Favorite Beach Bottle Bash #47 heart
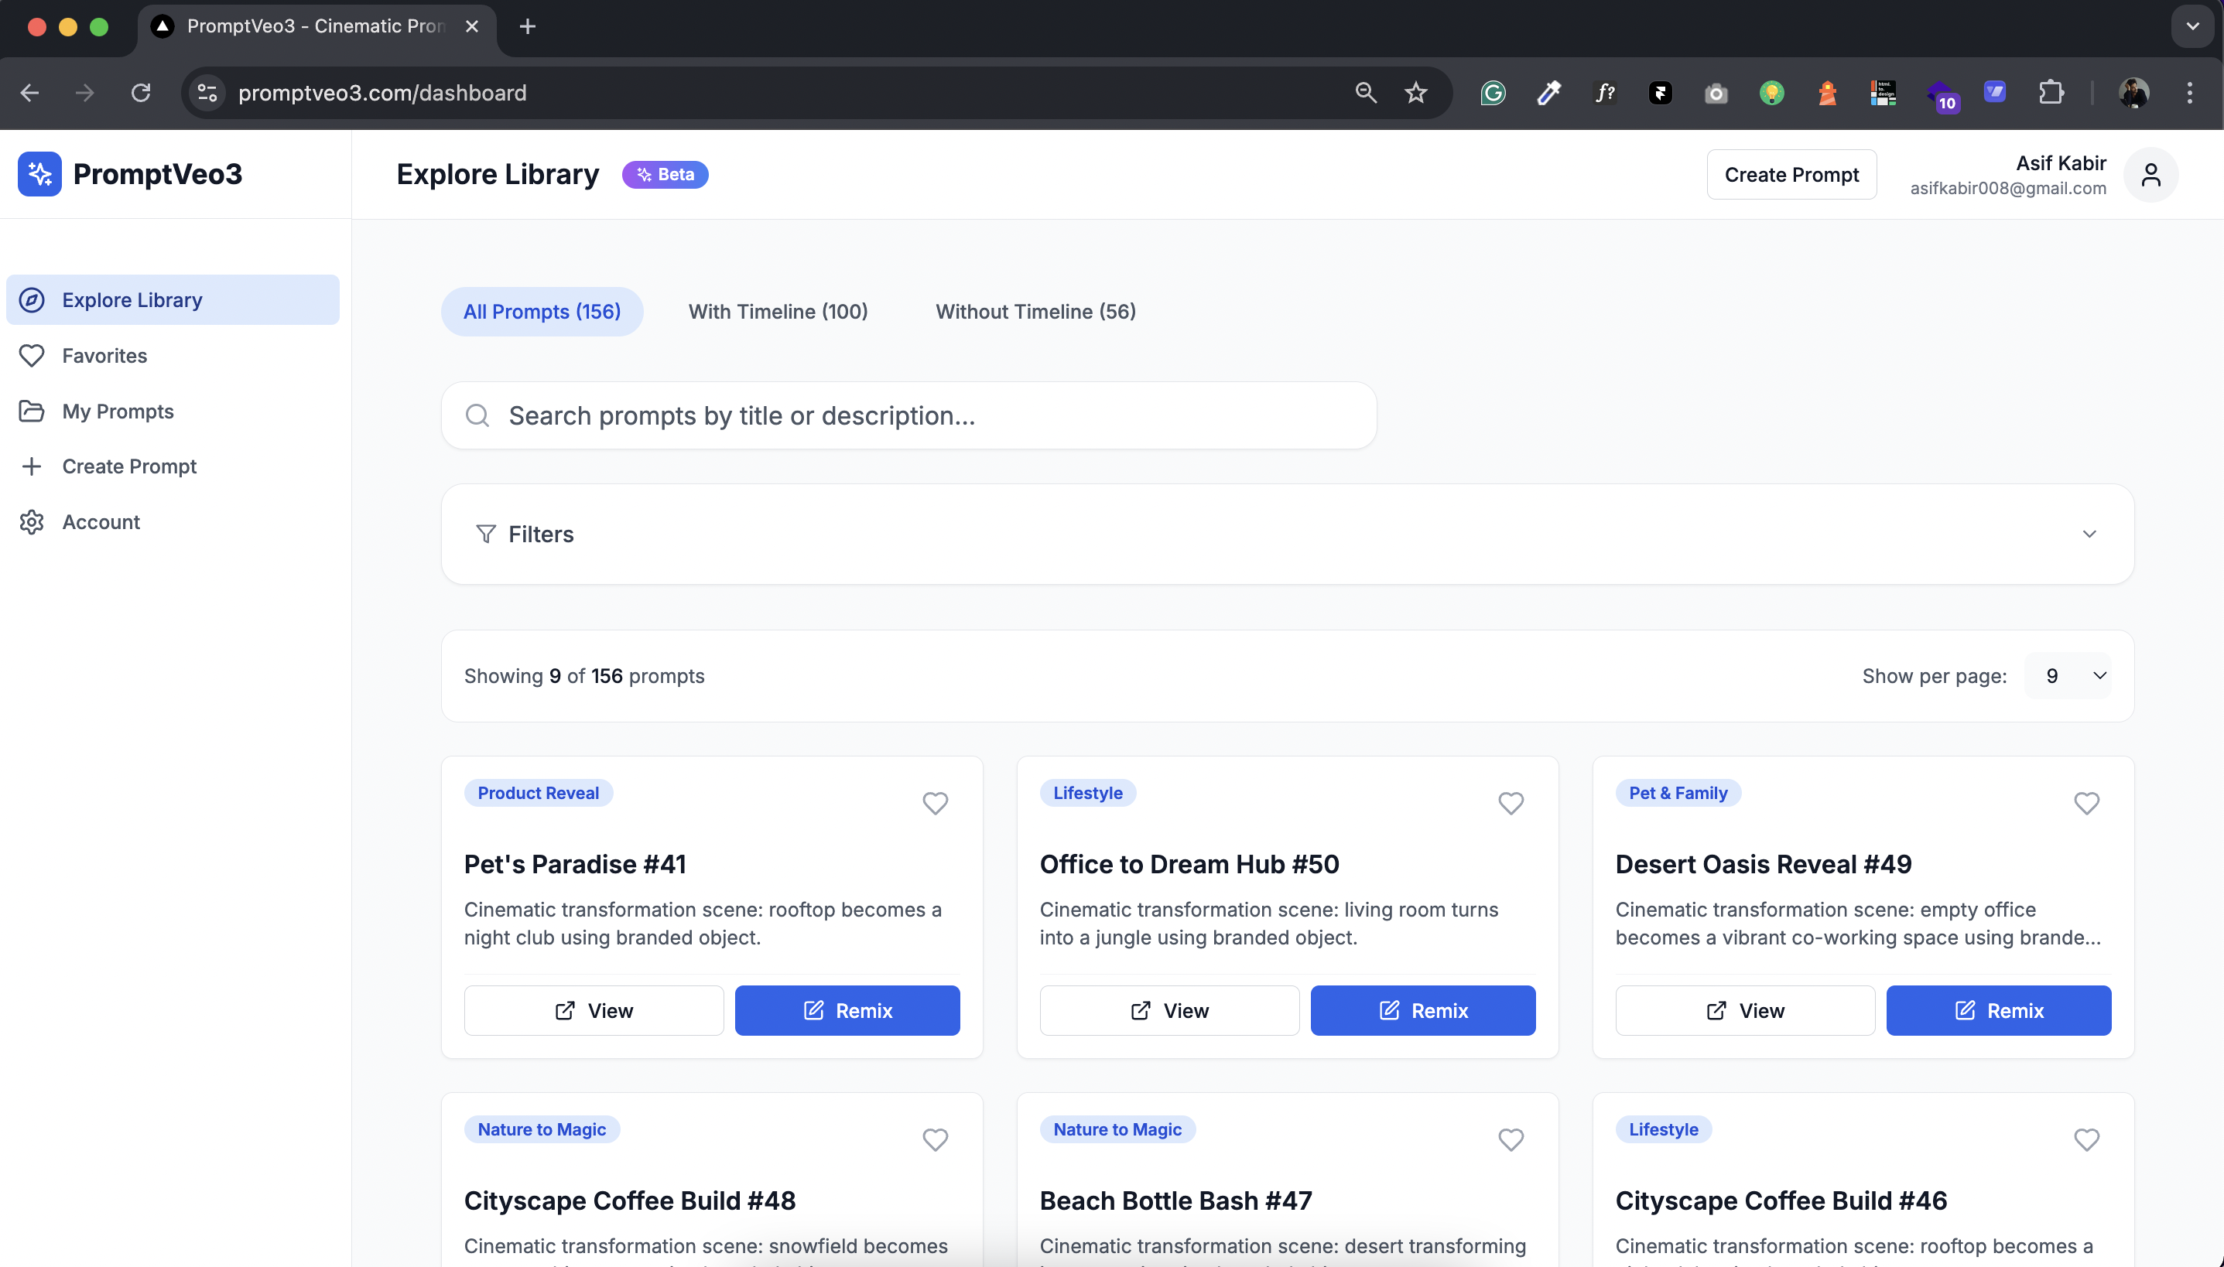The height and width of the screenshot is (1267, 2224). pos(1511,1140)
